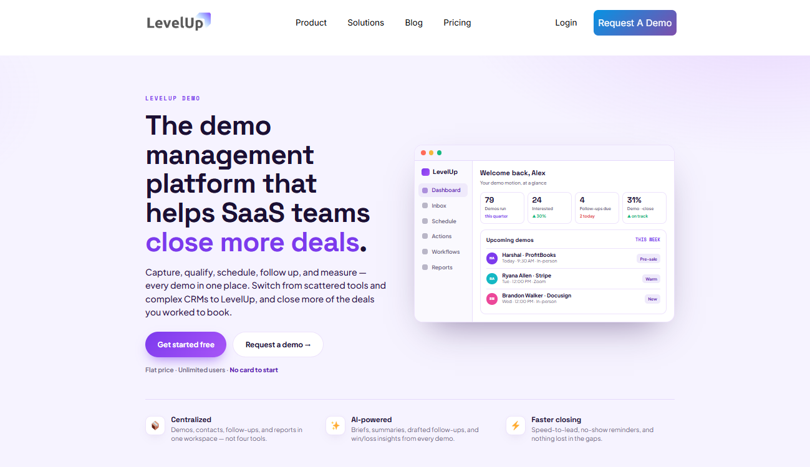The height and width of the screenshot is (467, 810).
Task: Click the Inbox square icon
Action: coord(425,206)
